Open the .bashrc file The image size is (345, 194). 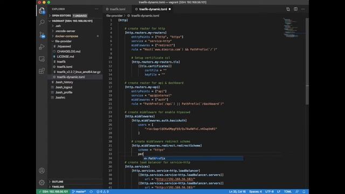tap(75, 98)
